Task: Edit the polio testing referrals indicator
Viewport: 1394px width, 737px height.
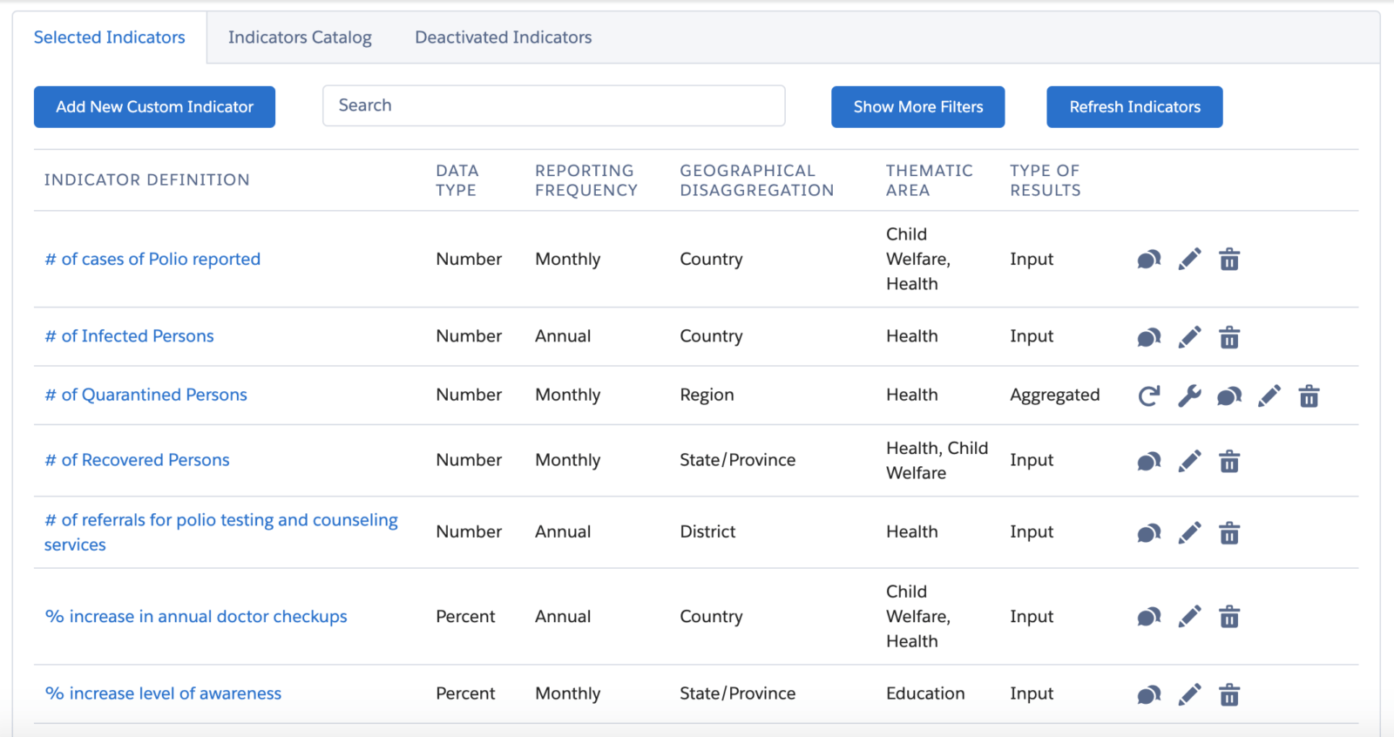Action: tap(1189, 533)
